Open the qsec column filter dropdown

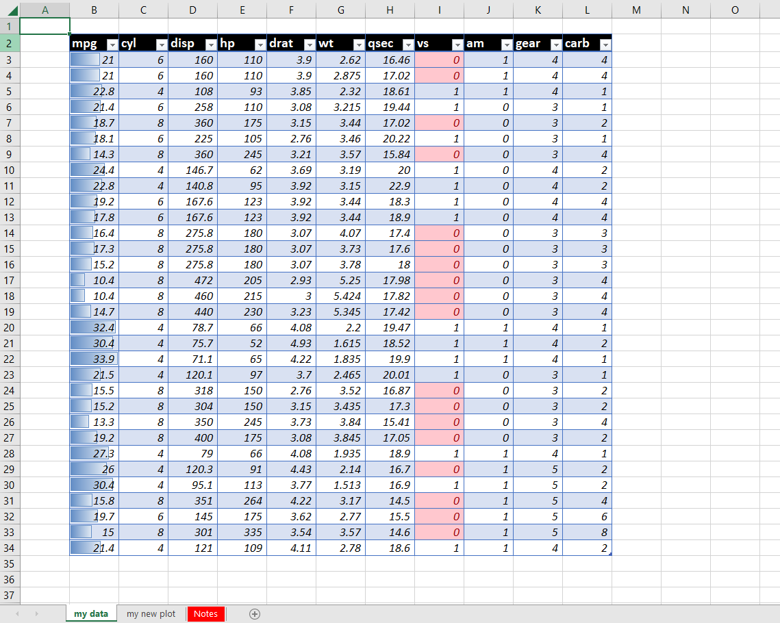[408, 44]
